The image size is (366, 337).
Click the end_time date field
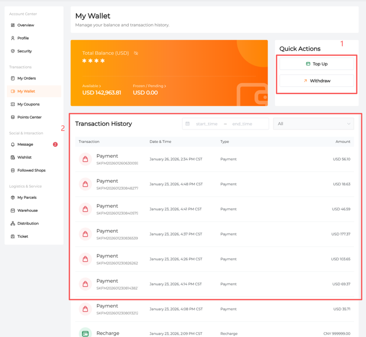pyautogui.click(x=242, y=124)
